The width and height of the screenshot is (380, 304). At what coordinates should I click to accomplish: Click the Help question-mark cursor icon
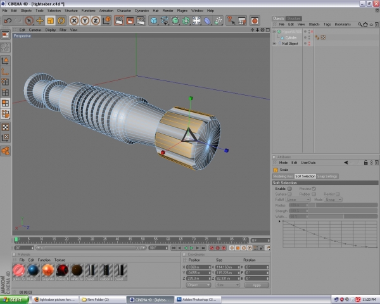tap(231, 21)
